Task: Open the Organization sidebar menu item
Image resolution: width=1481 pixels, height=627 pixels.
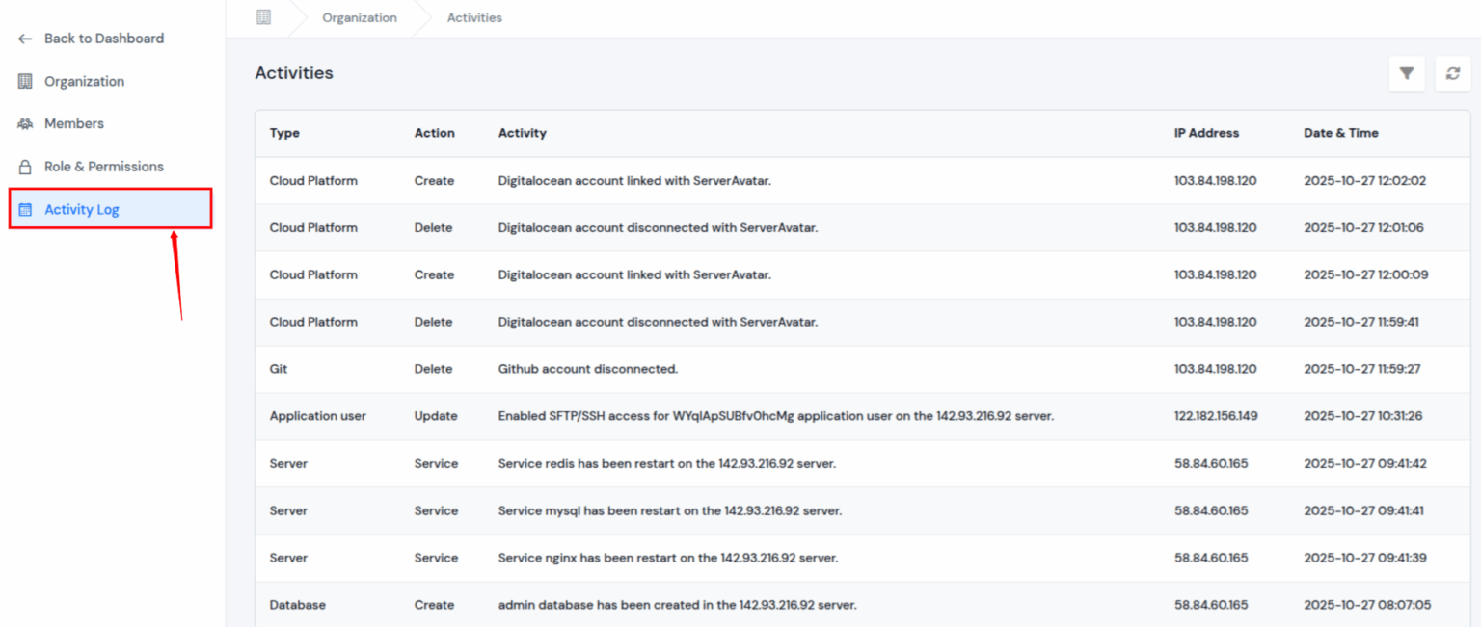Action: [x=84, y=81]
